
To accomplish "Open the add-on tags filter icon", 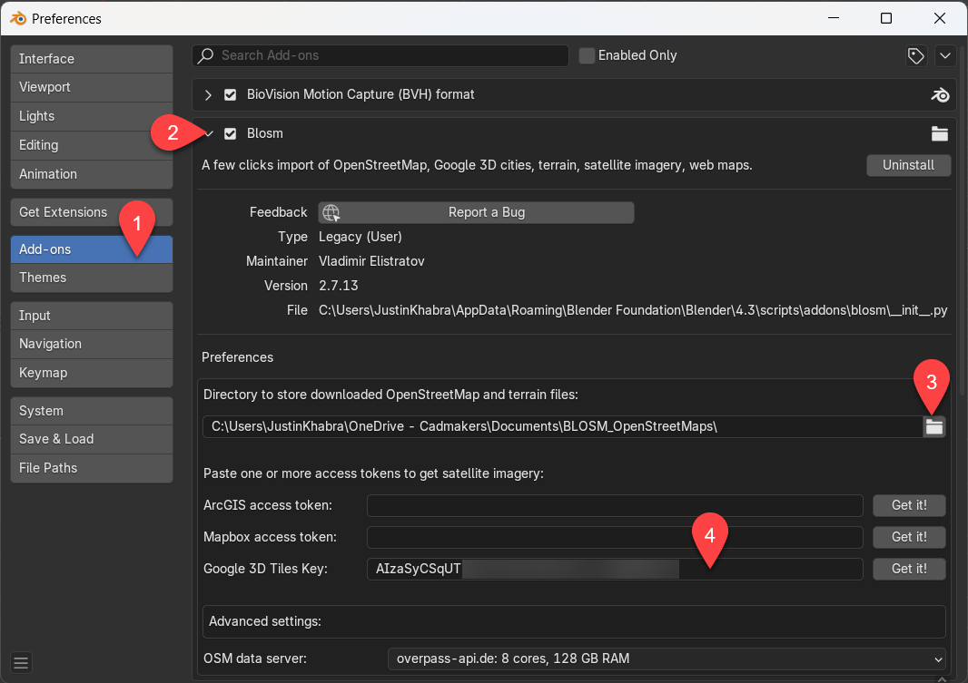I will point(915,55).
